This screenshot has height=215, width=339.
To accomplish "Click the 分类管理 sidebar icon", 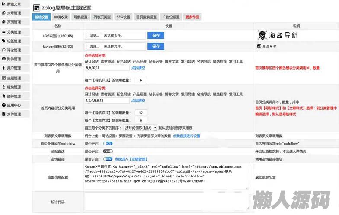I will 3,32.
